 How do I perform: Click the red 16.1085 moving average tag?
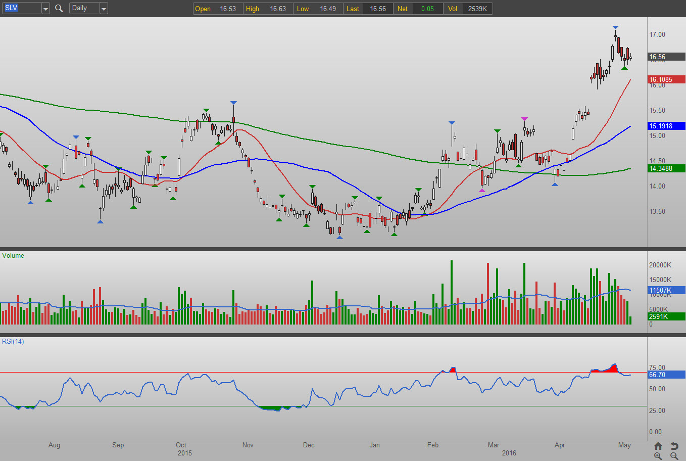(x=666, y=79)
